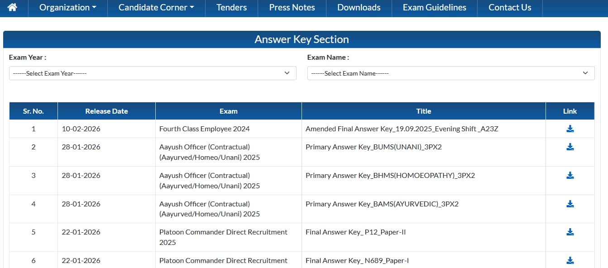Download Final Answer Key N689 Paper-I

tap(570, 260)
